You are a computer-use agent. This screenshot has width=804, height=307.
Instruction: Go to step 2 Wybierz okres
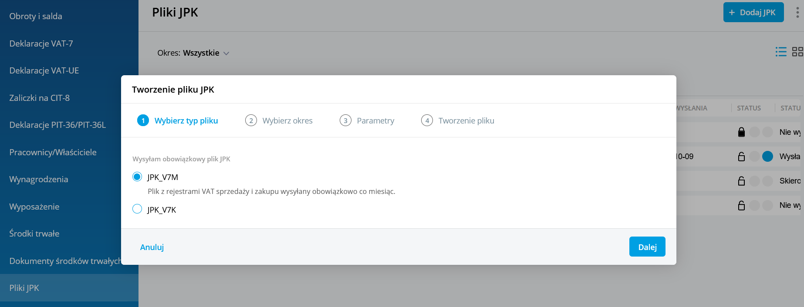tap(279, 120)
